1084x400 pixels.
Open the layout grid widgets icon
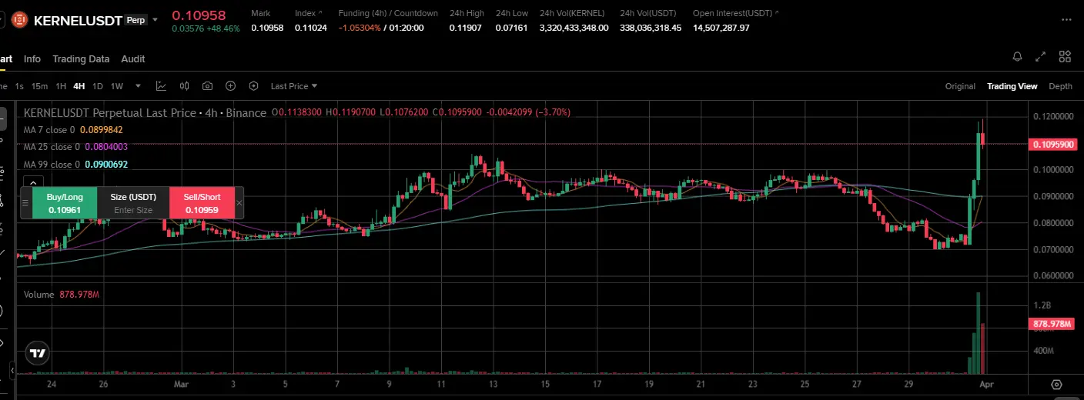pyautogui.click(x=1065, y=57)
